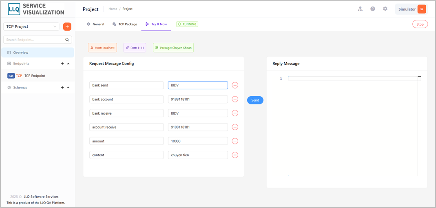This screenshot has width=436, height=208.
Task: Collapse the Endpoints section chevron
Action: [69, 64]
